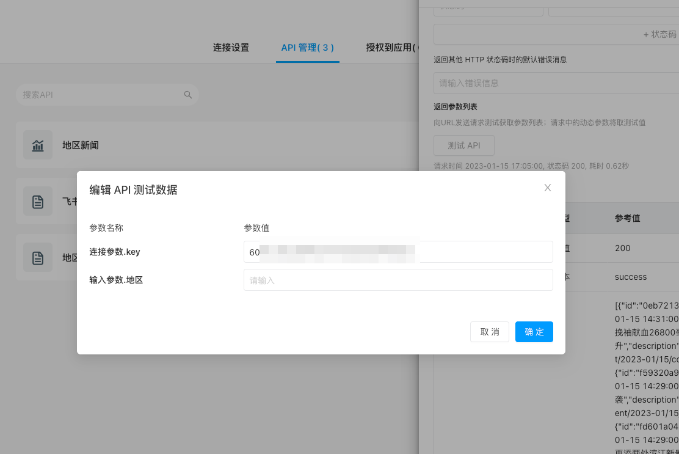Click the 输入参数.地区 value input
This screenshot has width=679, height=454.
click(x=398, y=280)
